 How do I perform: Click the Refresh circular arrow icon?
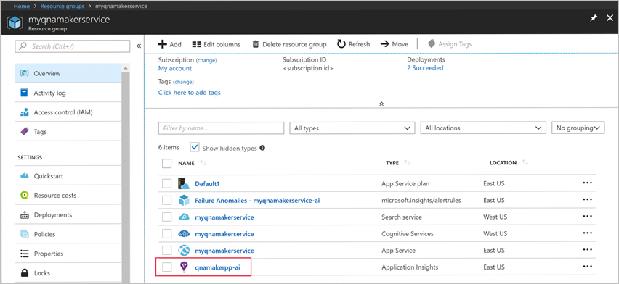pos(341,44)
